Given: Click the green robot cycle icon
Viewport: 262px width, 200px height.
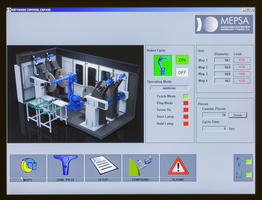Looking at the screenshot, I should point(163,66).
